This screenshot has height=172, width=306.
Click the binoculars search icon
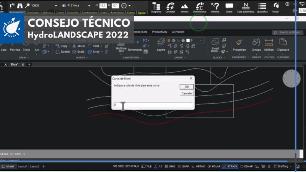pos(20,6)
